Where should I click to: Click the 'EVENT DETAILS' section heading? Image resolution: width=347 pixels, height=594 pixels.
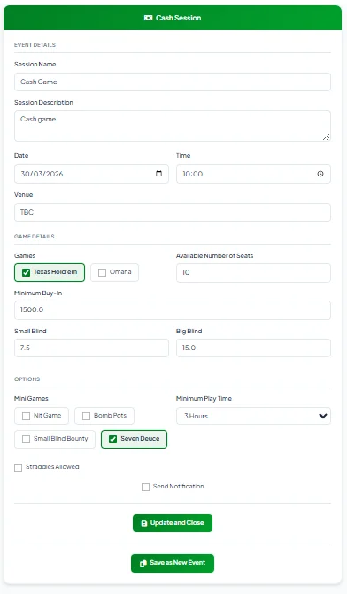point(35,44)
